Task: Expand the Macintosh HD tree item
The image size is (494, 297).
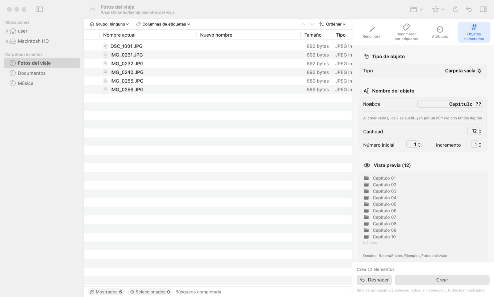Action: coord(7,41)
